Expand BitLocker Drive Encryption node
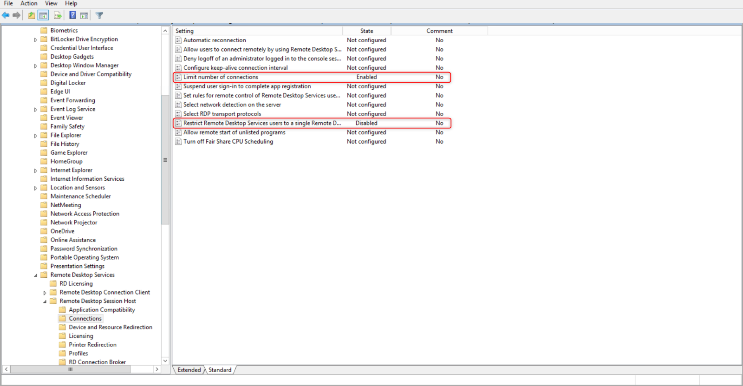The image size is (743, 386). (x=36, y=39)
